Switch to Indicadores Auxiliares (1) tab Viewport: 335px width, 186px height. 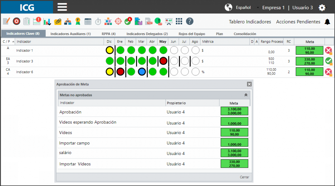pyautogui.click(x=71, y=34)
